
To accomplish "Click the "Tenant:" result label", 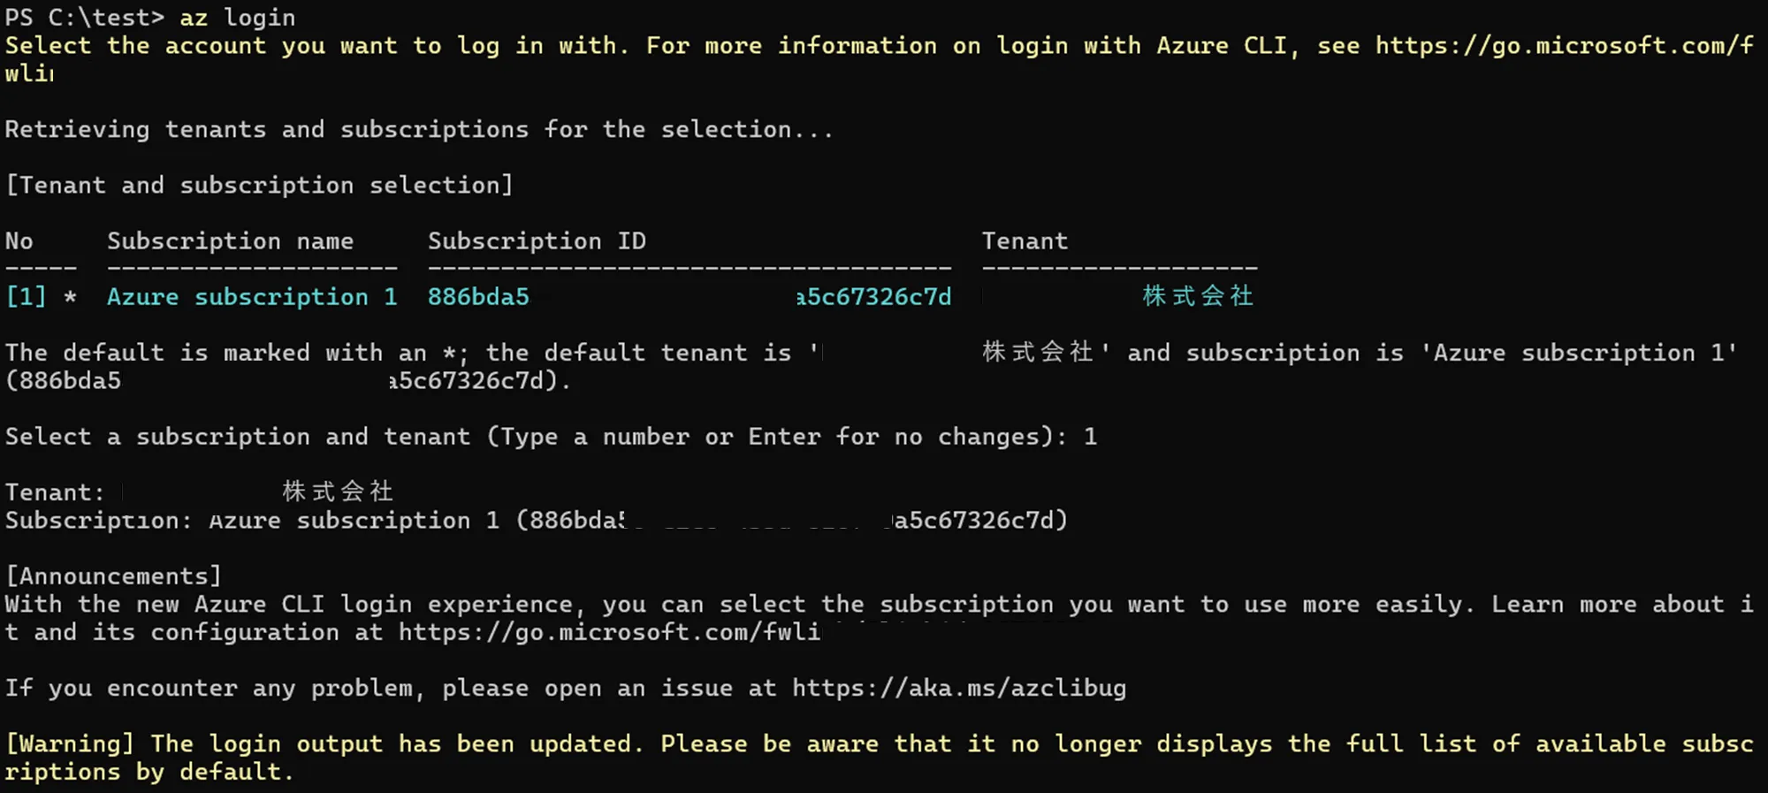I will pyautogui.click(x=55, y=492).
